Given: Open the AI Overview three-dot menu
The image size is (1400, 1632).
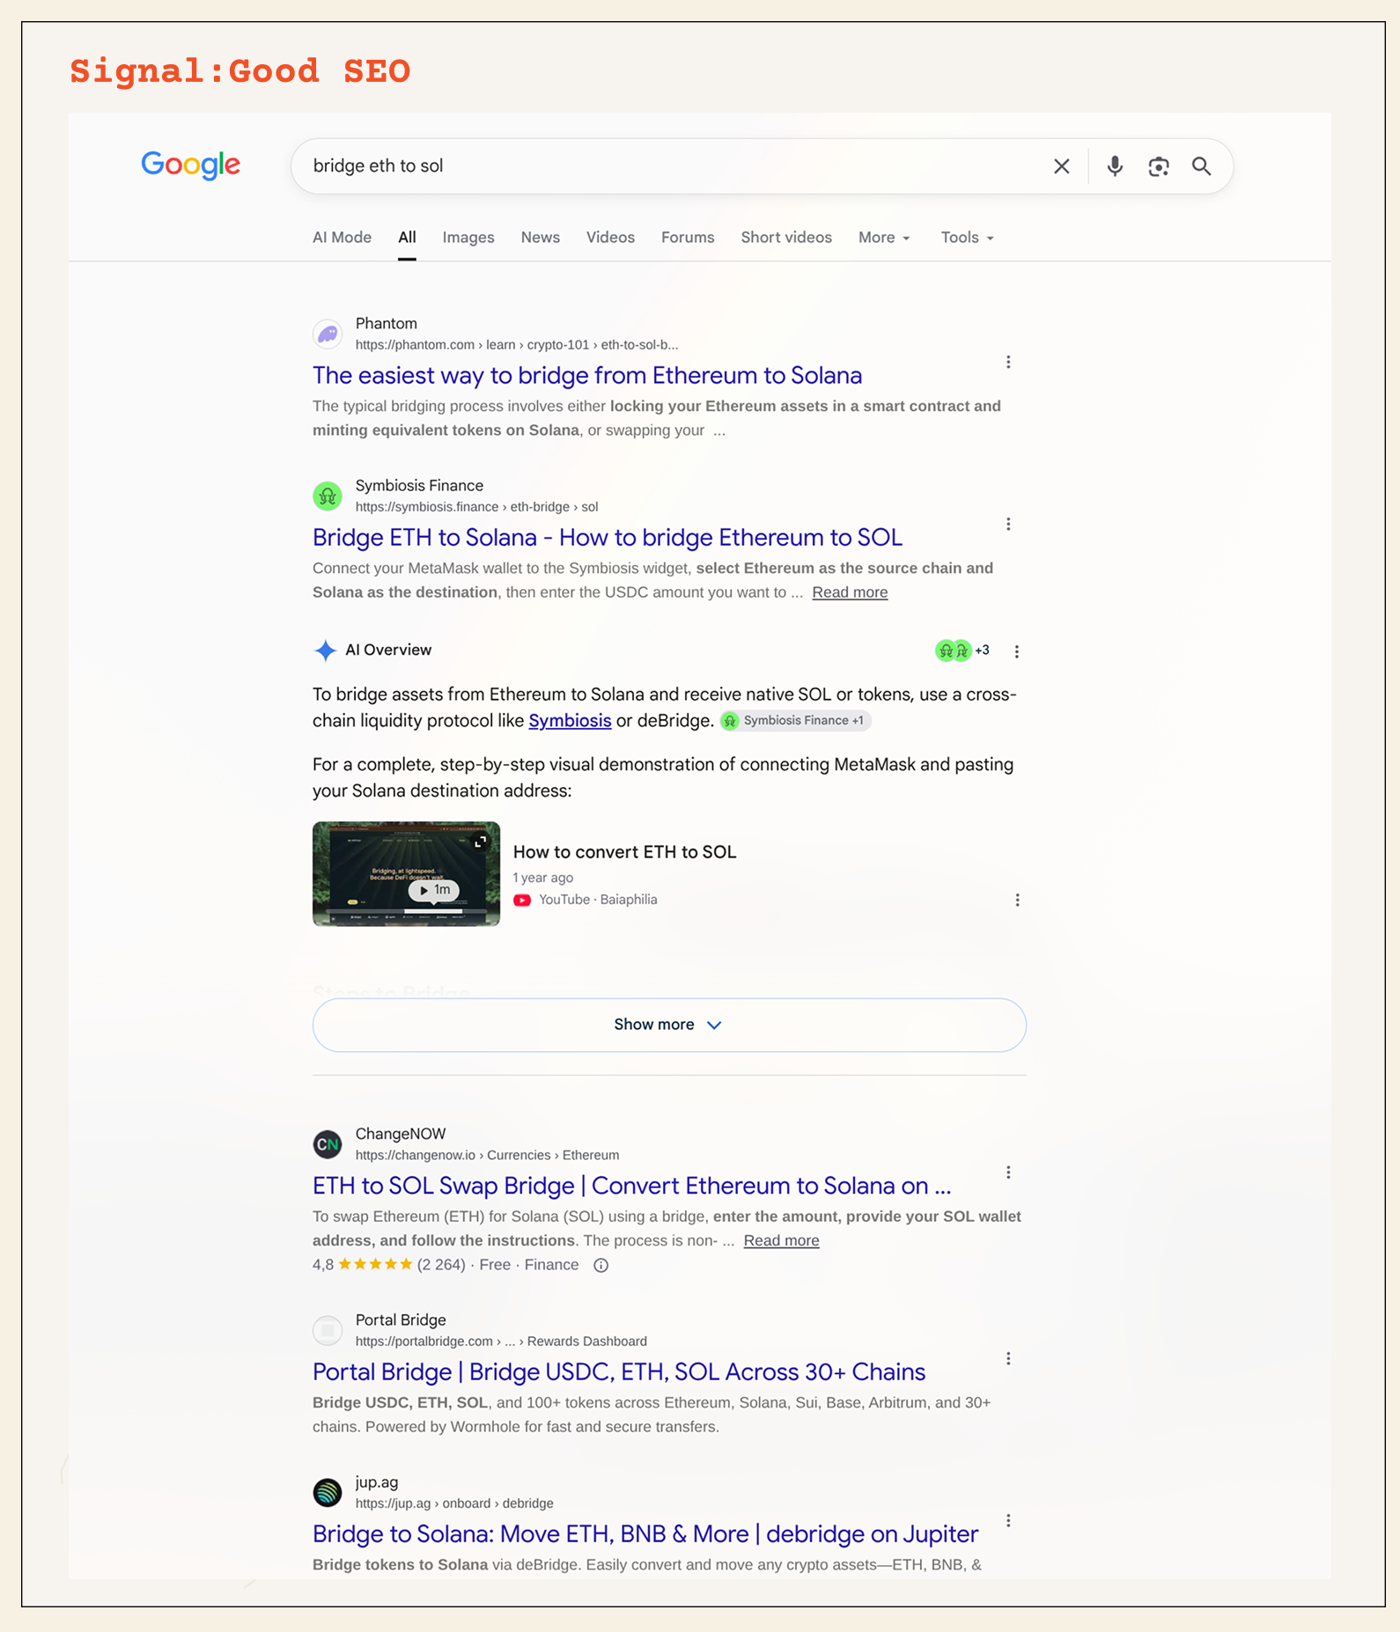Looking at the screenshot, I should tap(1017, 651).
